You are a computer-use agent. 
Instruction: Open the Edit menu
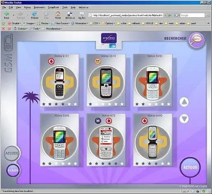pyautogui.click(x=11, y=7)
